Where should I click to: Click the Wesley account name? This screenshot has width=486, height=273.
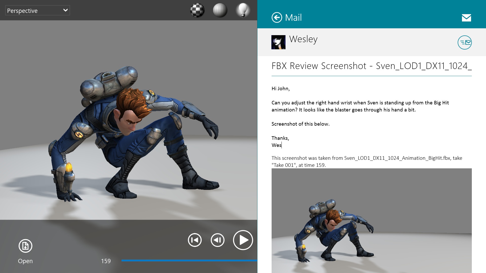(303, 39)
